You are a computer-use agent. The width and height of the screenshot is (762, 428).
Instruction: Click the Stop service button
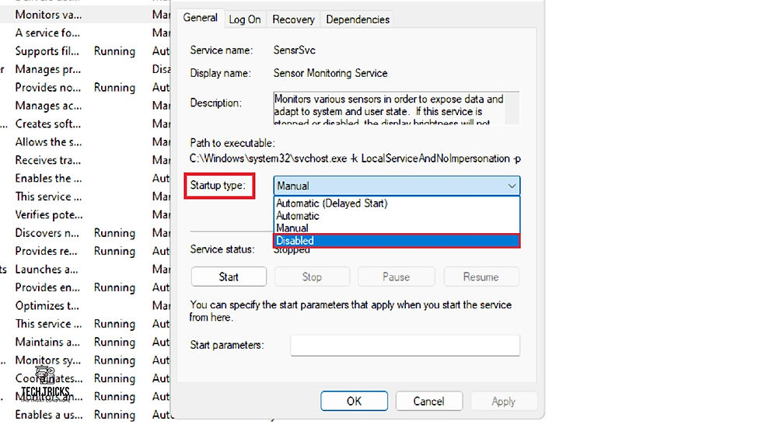[x=312, y=277]
